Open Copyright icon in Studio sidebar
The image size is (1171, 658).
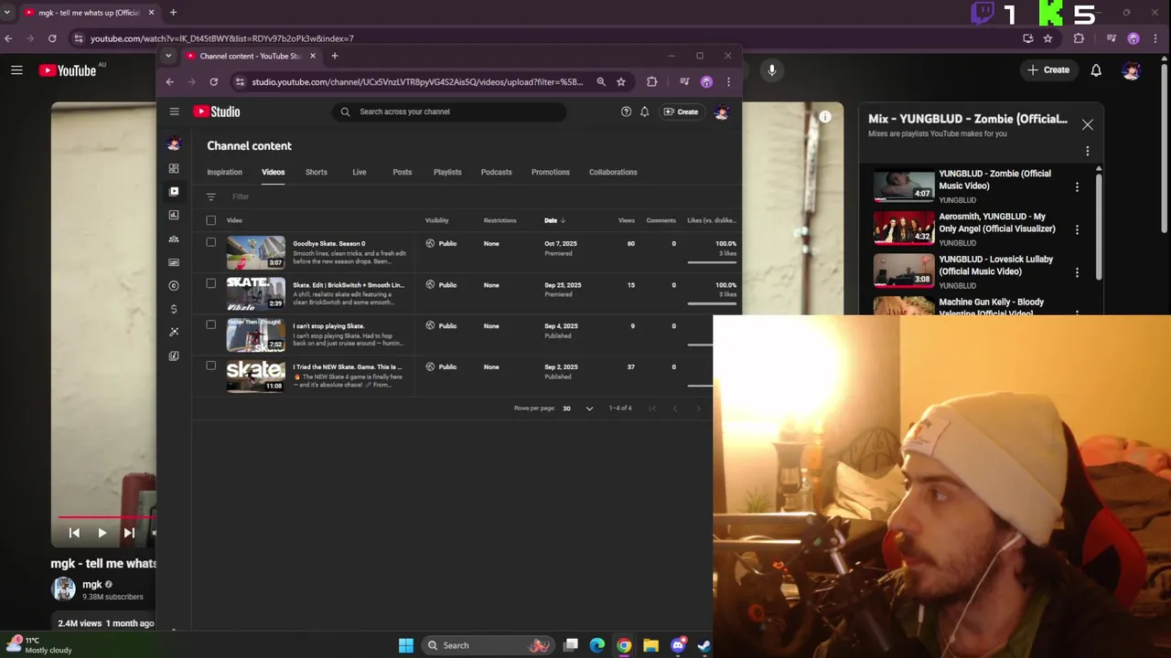coord(174,285)
